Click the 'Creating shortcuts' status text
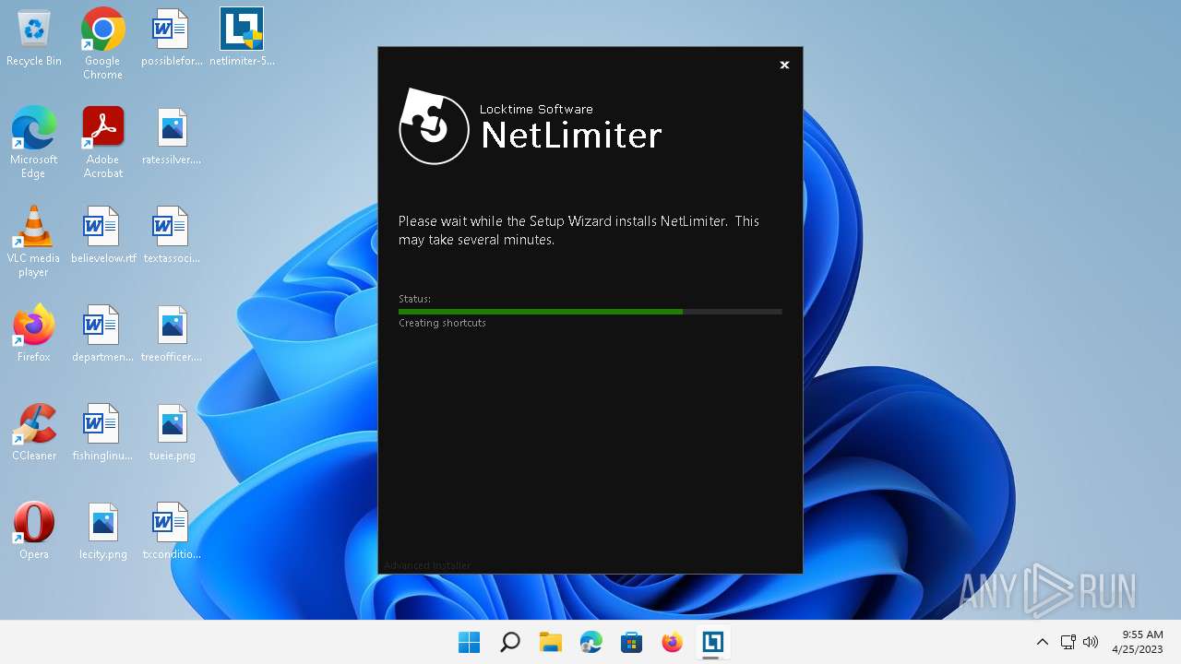Viewport: 1181px width, 664px height. pyautogui.click(x=442, y=323)
